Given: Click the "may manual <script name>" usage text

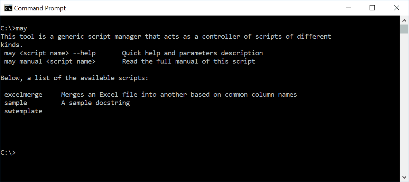Looking at the screenshot, I should coord(50,61).
